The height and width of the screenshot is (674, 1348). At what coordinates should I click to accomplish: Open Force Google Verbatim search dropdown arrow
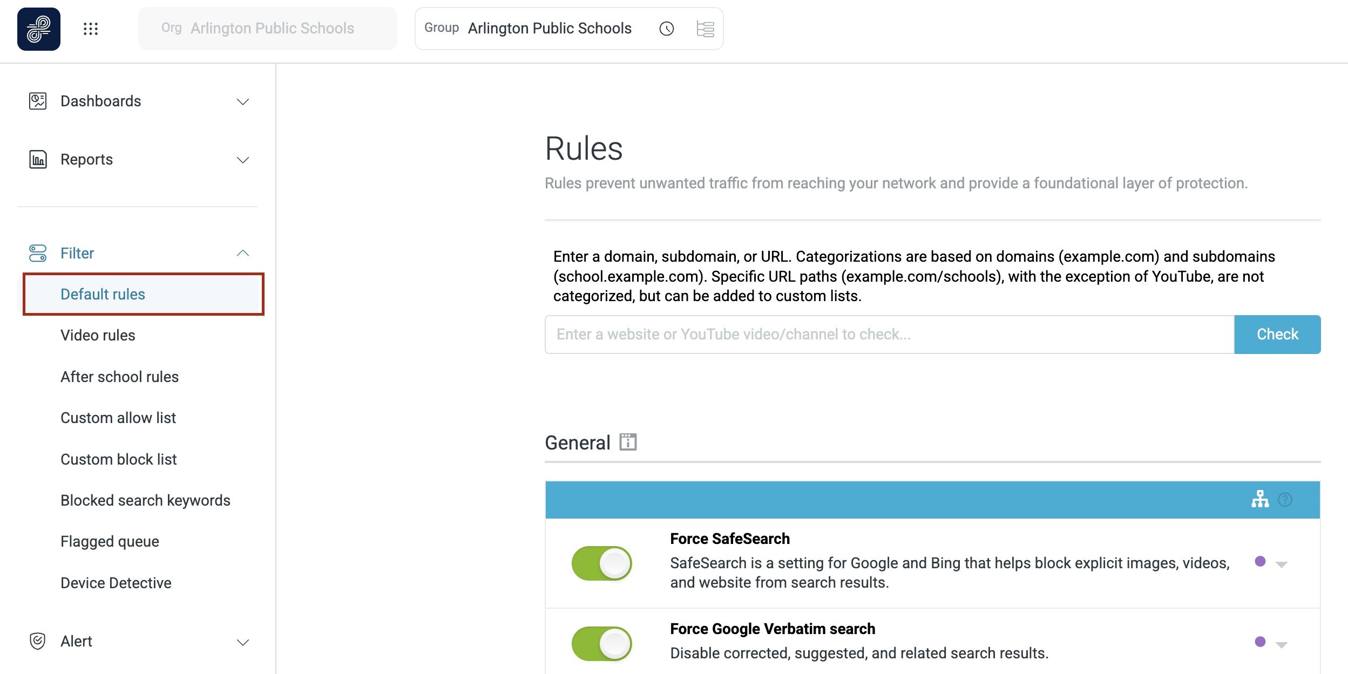tap(1282, 645)
